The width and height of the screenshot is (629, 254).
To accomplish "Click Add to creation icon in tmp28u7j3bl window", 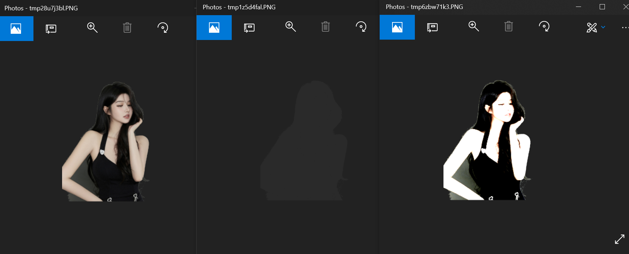I will (x=51, y=29).
